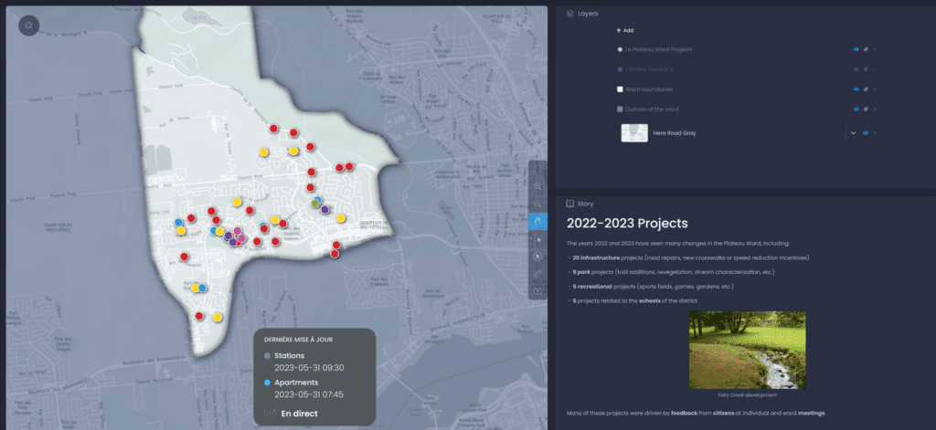Viewport: 936px width, 430px height.
Task: Click the Stations timestamp 2023-05-31 09:30
Action: [x=309, y=368]
